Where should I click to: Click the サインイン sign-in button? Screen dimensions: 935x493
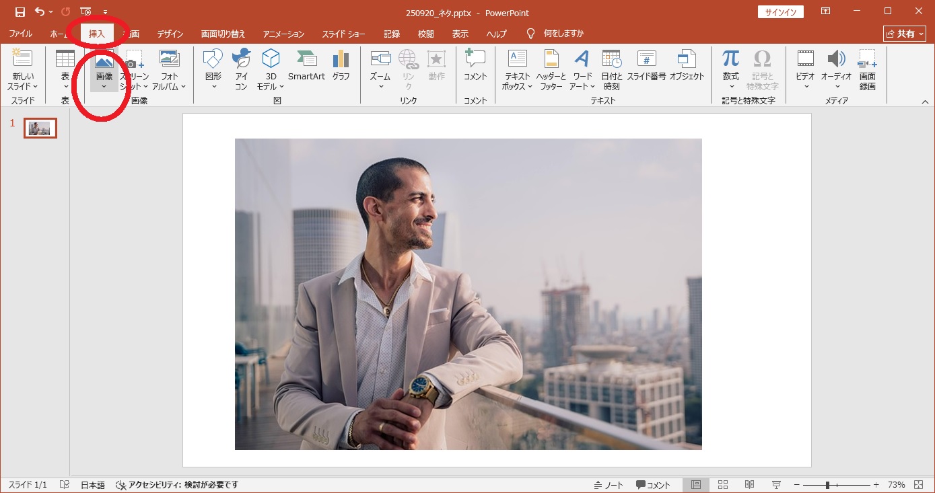pos(780,12)
